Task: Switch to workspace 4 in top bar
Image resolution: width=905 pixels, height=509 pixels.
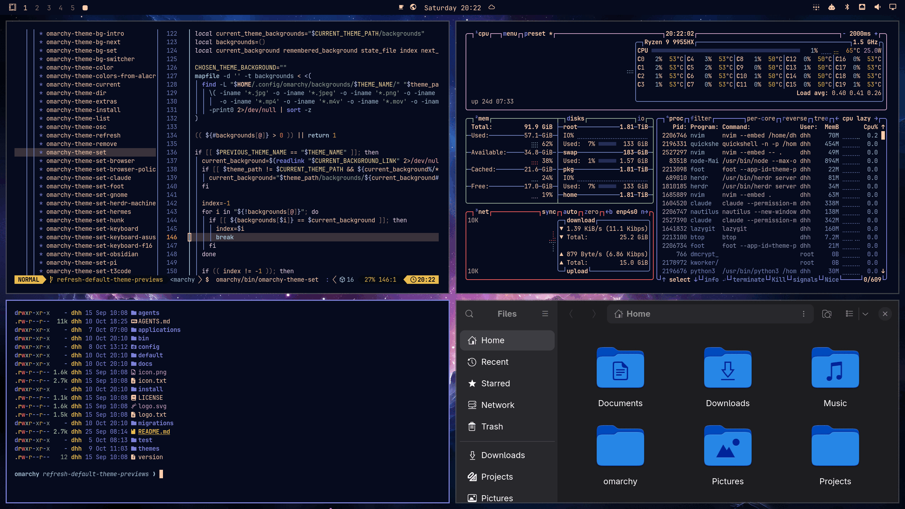Action: 61,7
